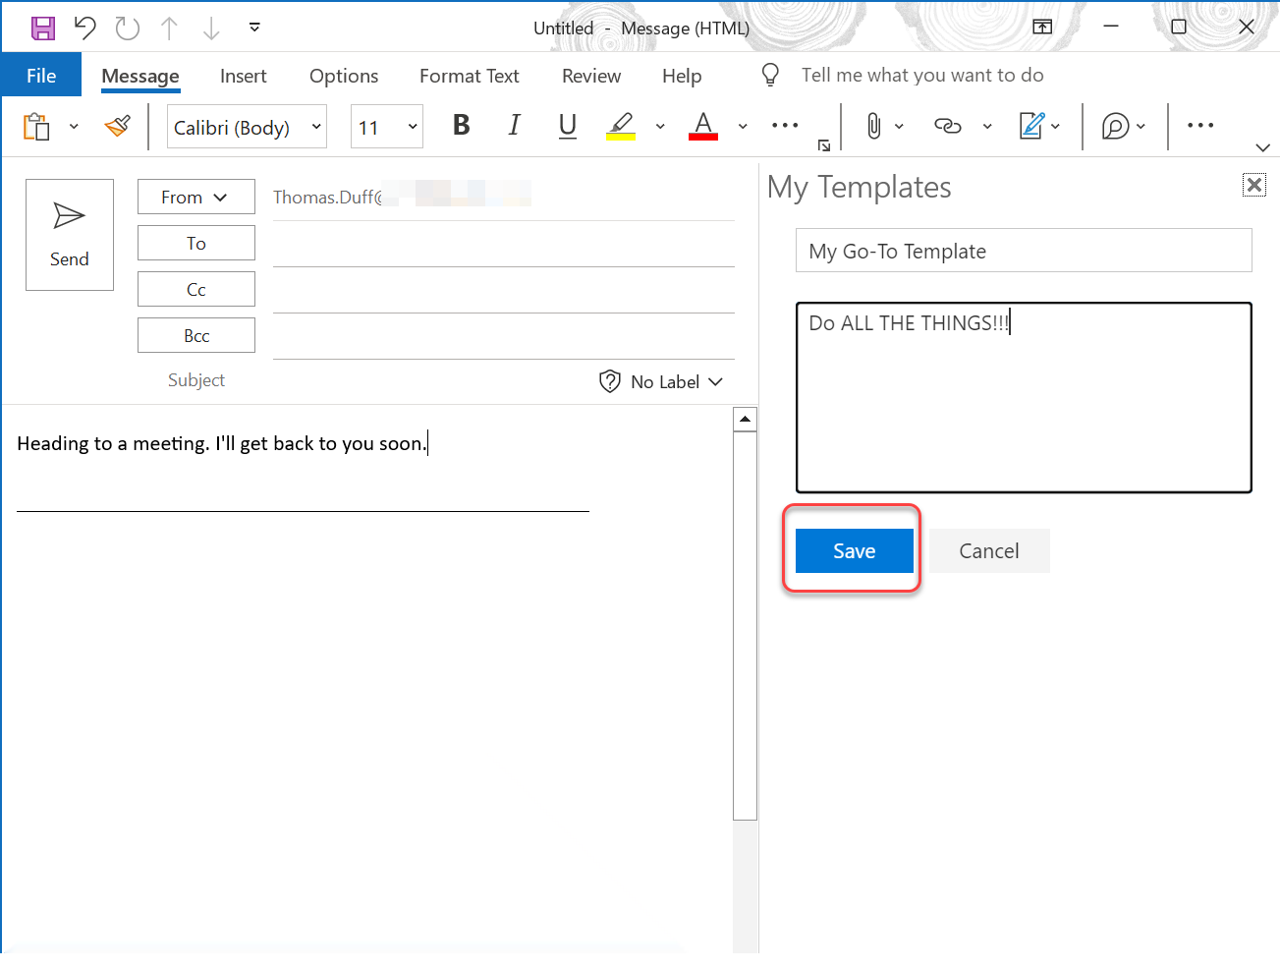Open the font size 11 dropdown

point(412,127)
